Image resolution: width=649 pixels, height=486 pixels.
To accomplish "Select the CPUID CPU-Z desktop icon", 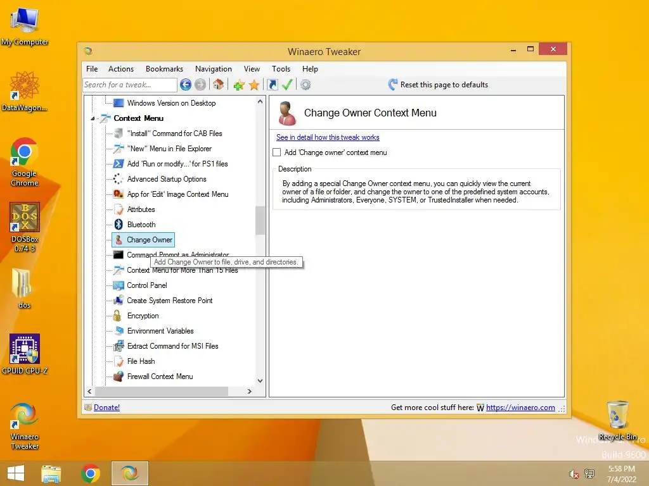I will [x=25, y=354].
